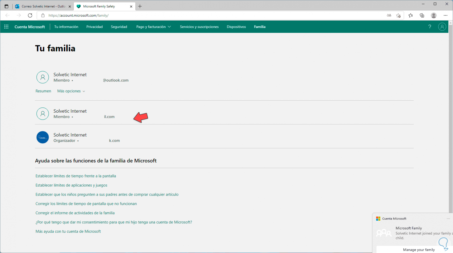Open Tu información section
Viewport: 453px width, 253px height.
coord(66,27)
